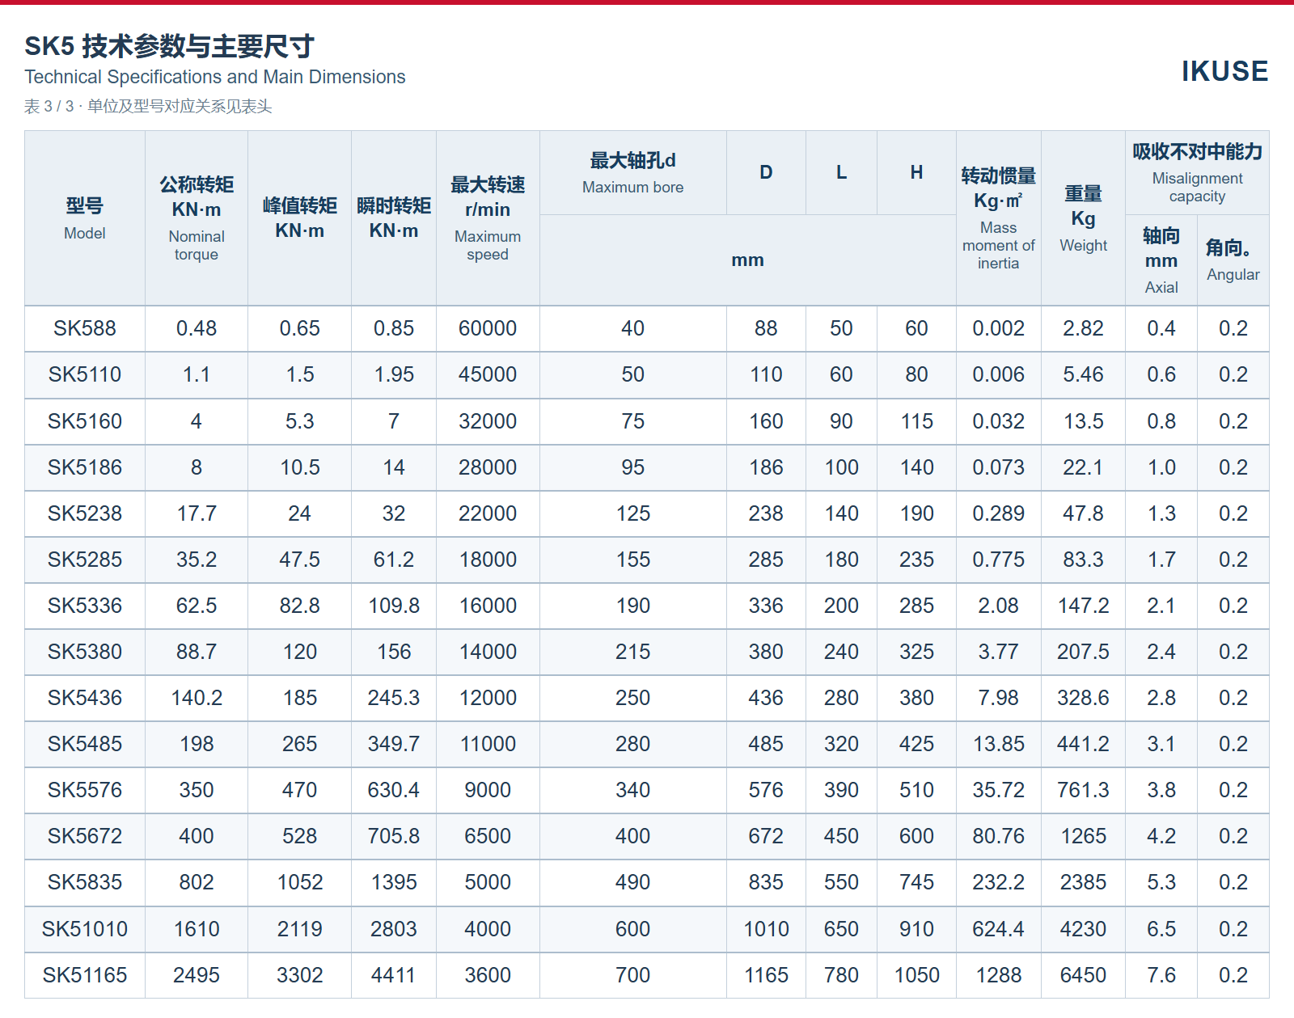The width and height of the screenshot is (1294, 1018).
Task: Click the 重量 Weight column header
Action: point(1083,218)
